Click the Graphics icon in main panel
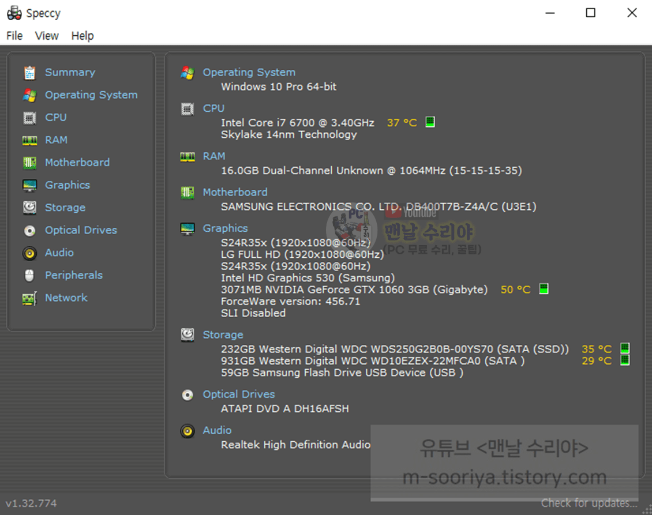652x515 pixels. click(x=188, y=229)
